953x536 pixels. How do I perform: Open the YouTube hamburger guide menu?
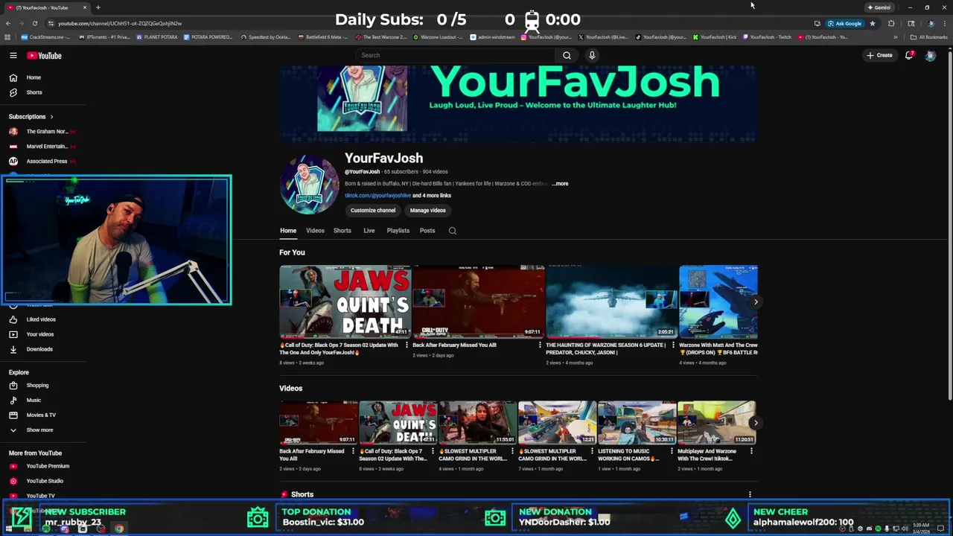pyautogui.click(x=13, y=55)
